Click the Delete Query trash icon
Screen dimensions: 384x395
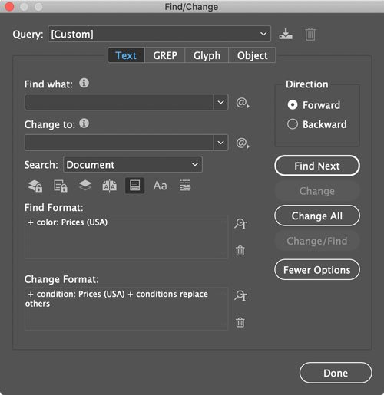pyautogui.click(x=310, y=34)
